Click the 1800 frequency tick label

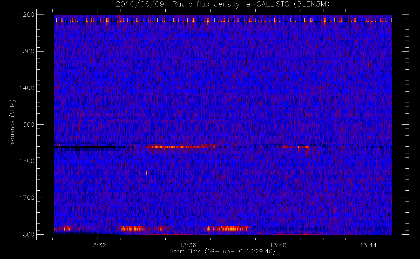pos(27,234)
